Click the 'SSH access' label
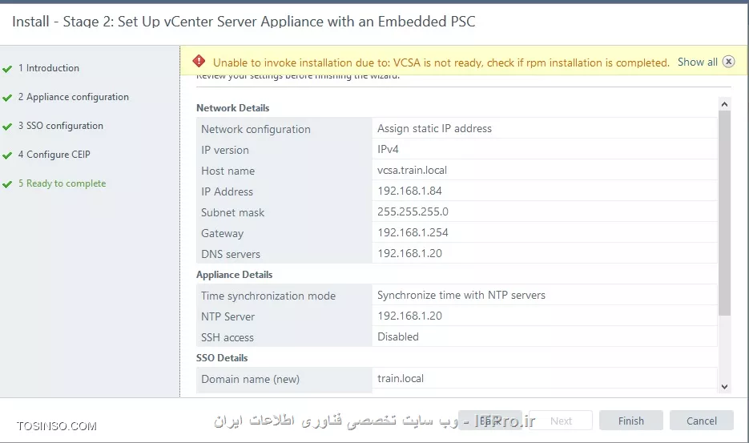 click(x=228, y=337)
